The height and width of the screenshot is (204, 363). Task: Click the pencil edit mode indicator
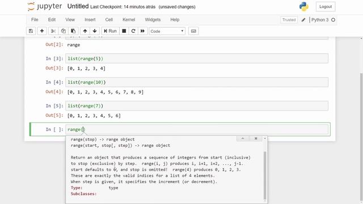tap(303, 20)
